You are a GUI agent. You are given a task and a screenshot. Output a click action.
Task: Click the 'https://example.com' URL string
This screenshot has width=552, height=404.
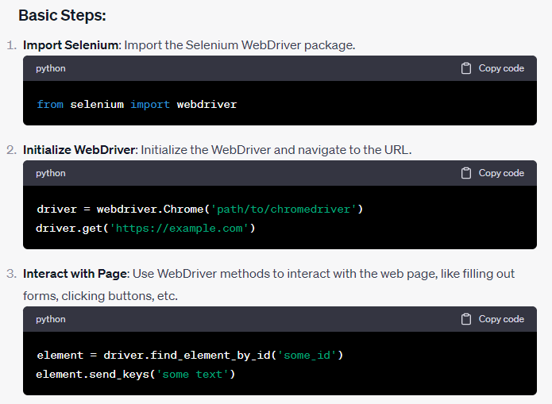coord(181,229)
